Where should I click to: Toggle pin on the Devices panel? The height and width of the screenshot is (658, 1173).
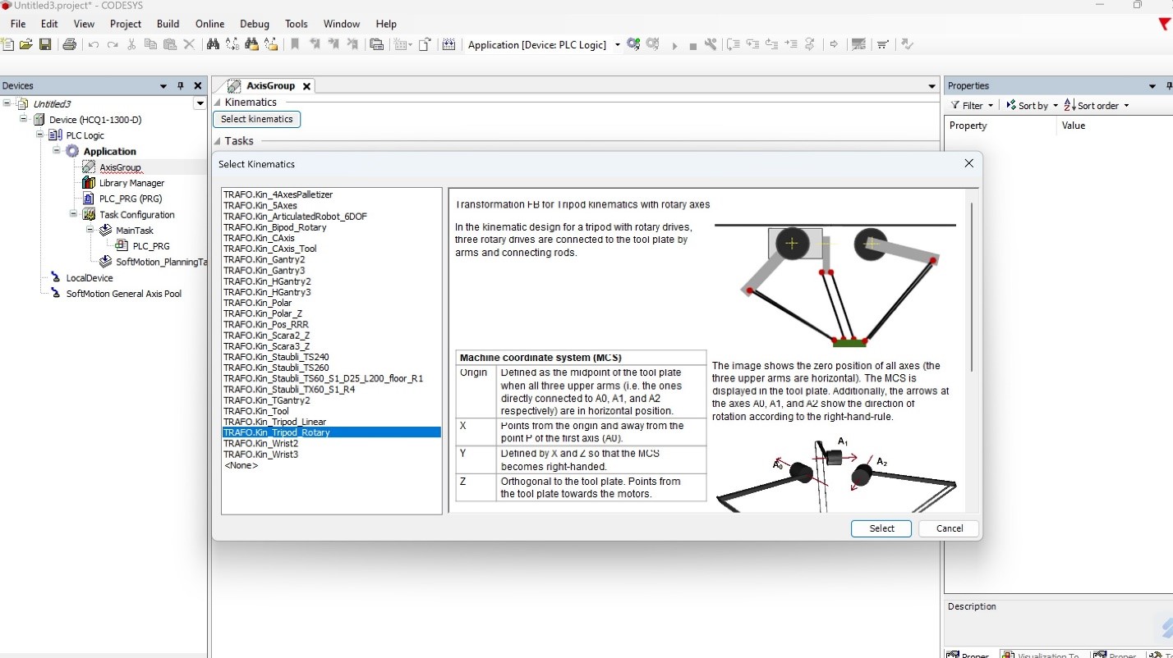(x=181, y=86)
